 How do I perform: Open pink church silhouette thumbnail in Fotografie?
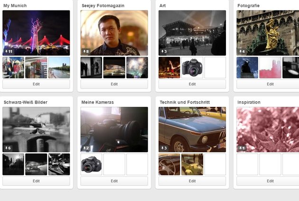[270, 68]
